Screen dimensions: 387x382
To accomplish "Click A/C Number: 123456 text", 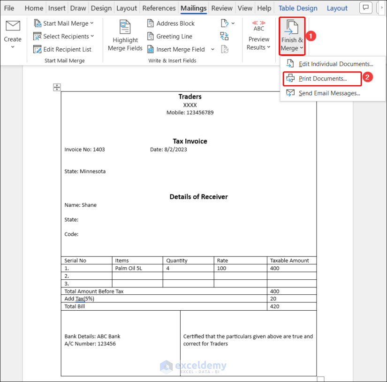I will pyautogui.click(x=90, y=344).
